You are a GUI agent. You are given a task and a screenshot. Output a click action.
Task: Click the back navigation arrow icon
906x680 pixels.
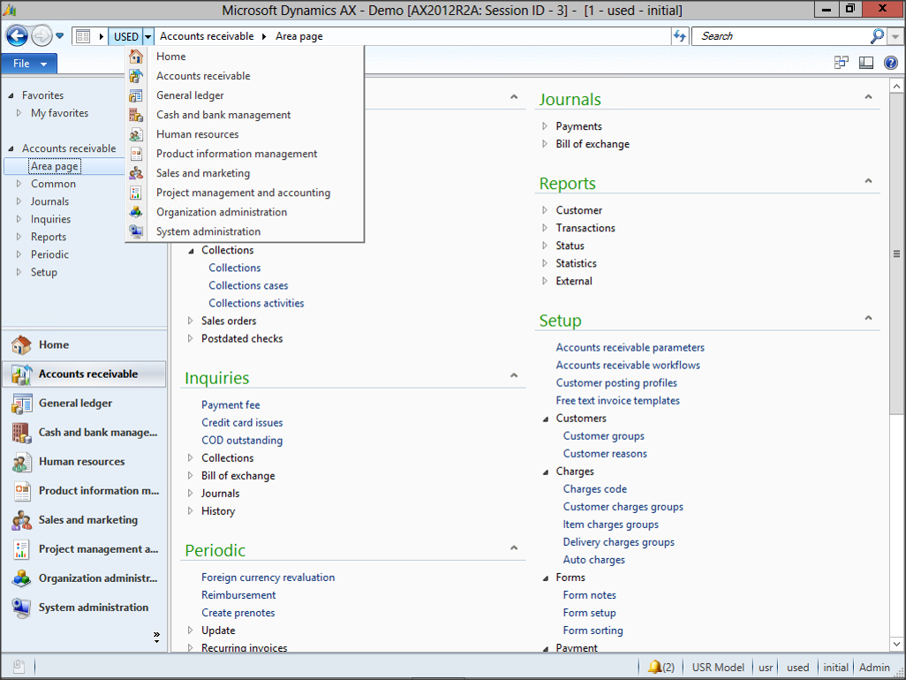17,36
